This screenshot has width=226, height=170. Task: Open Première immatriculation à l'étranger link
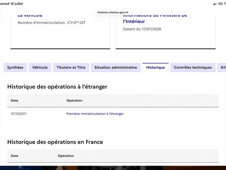click(95, 114)
